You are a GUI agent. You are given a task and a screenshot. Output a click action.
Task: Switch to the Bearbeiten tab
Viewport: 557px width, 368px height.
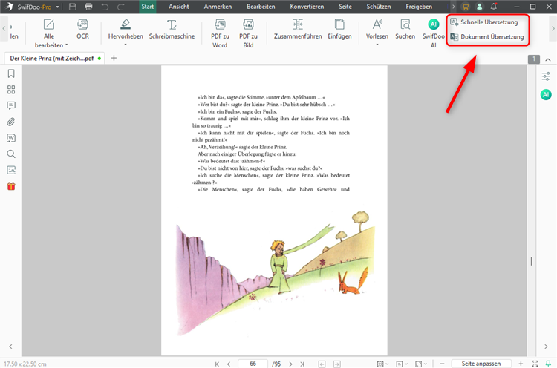tap(261, 7)
